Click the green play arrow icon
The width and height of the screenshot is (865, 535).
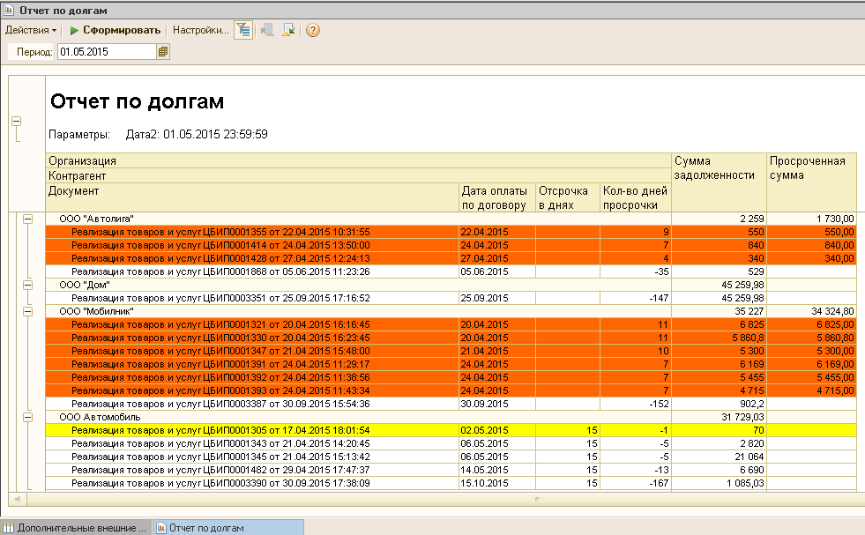75,30
